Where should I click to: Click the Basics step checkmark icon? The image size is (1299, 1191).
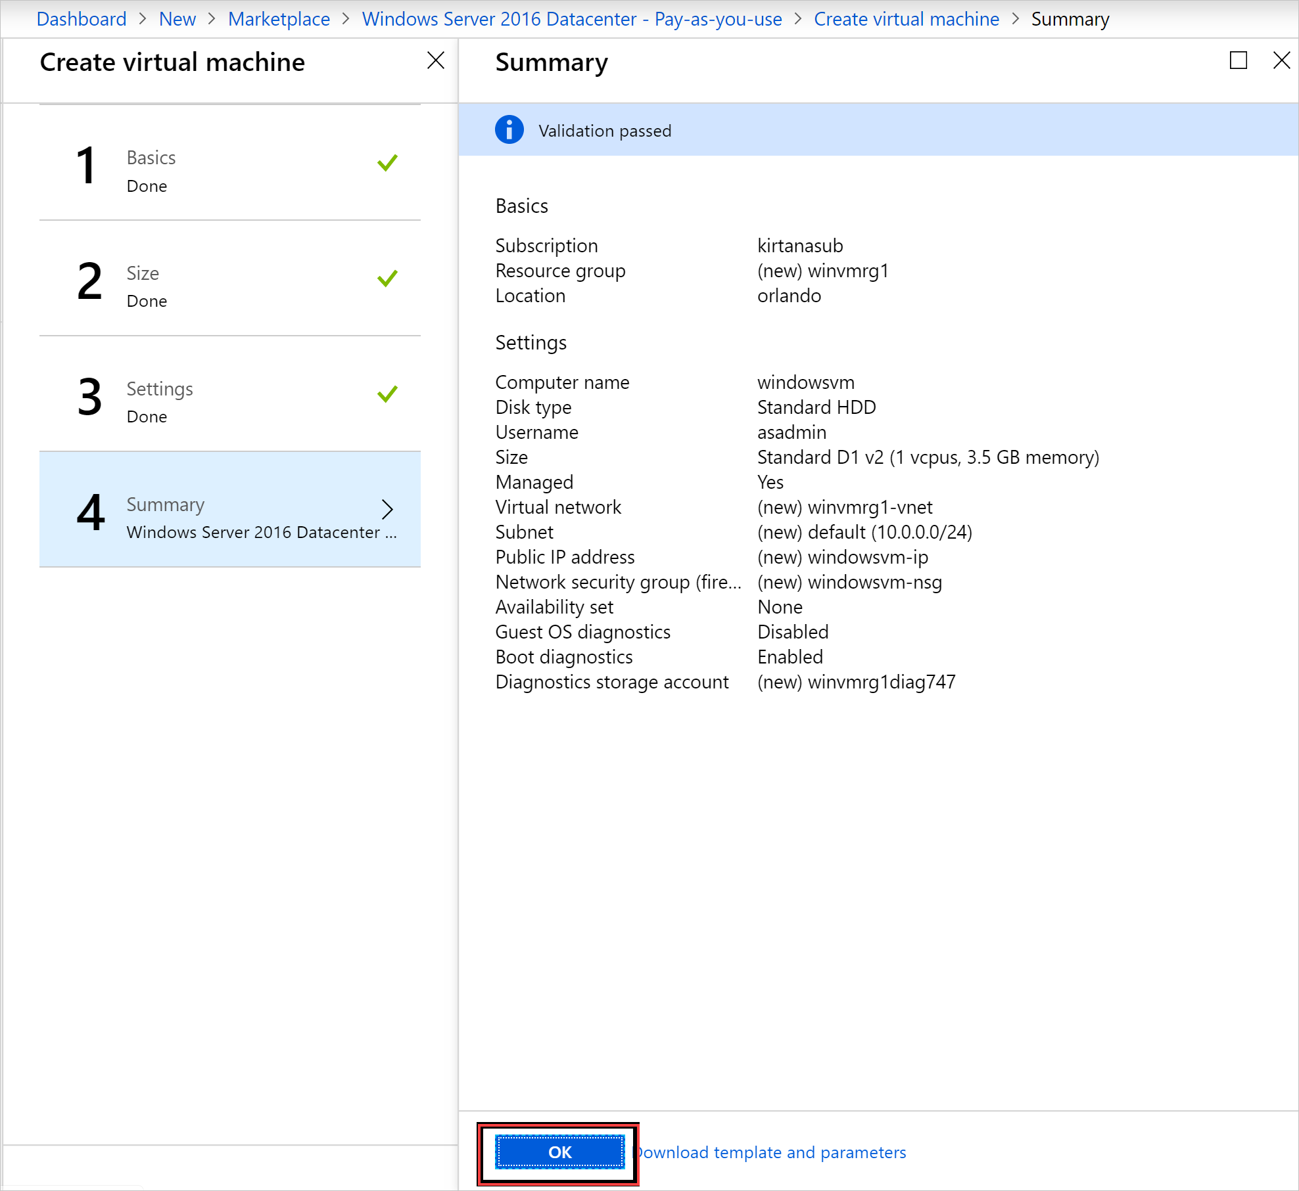click(388, 163)
